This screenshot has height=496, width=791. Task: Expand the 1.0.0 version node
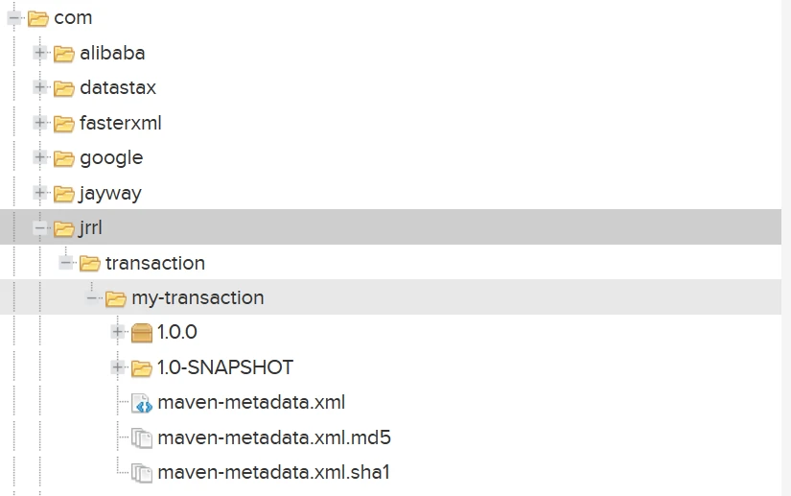(118, 332)
